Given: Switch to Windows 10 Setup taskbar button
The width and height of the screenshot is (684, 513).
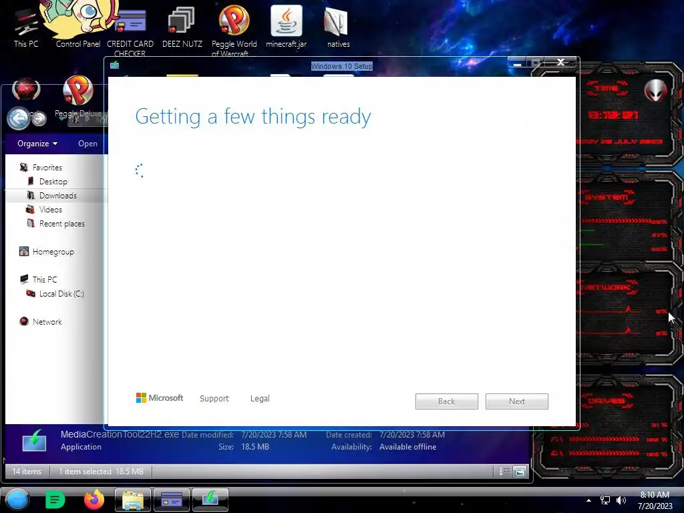Looking at the screenshot, I should (210, 500).
